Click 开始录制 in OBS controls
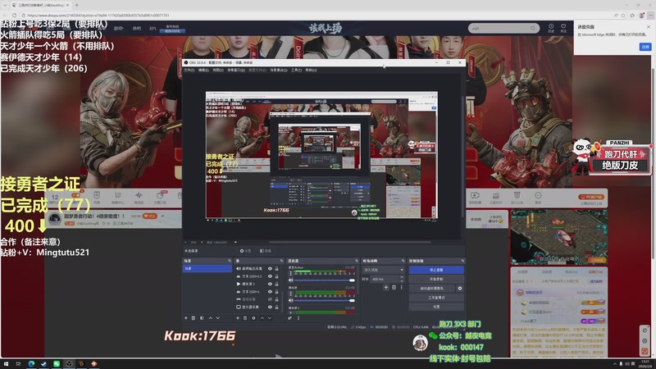 (x=436, y=279)
